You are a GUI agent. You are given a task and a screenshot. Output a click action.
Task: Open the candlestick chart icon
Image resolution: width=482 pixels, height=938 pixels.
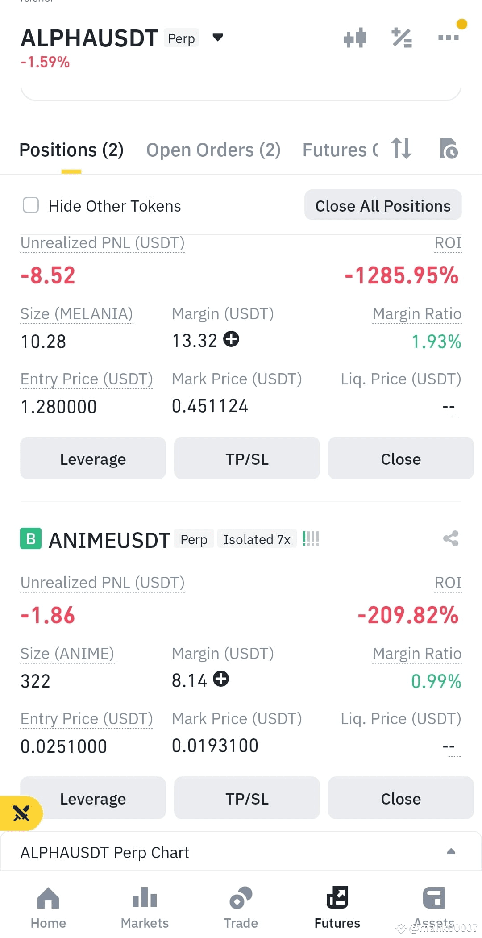pos(355,38)
